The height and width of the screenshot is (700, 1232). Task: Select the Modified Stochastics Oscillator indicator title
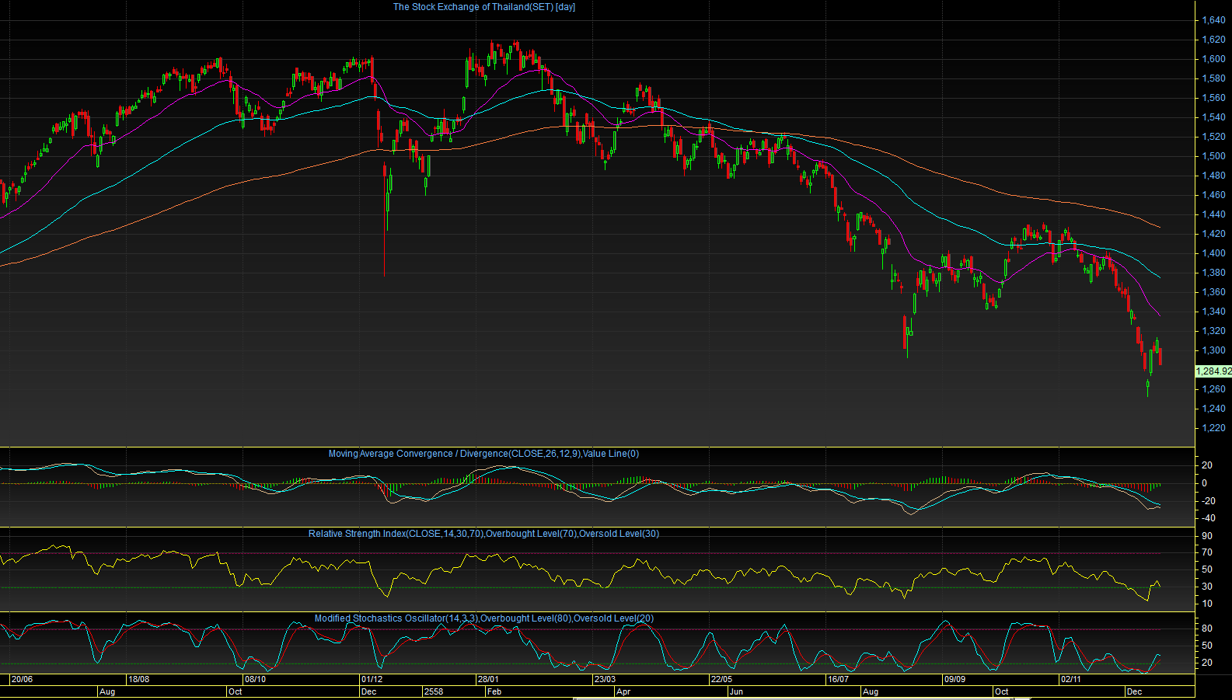[483, 618]
